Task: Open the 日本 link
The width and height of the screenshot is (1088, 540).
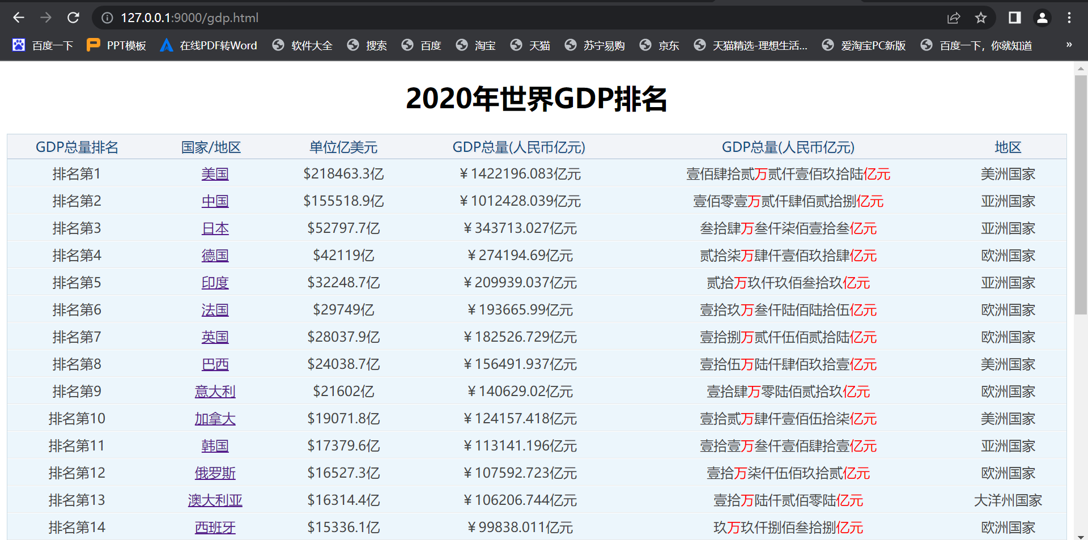Action: [x=215, y=228]
